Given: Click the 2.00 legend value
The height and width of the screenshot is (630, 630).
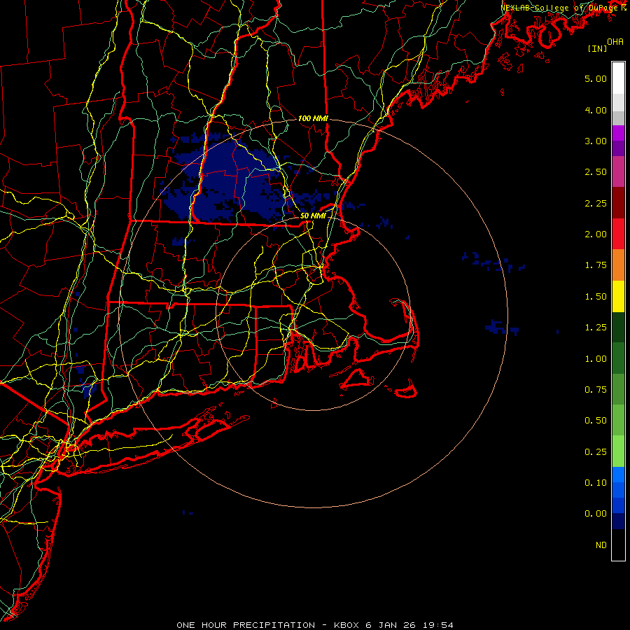Looking at the screenshot, I should pos(596,234).
